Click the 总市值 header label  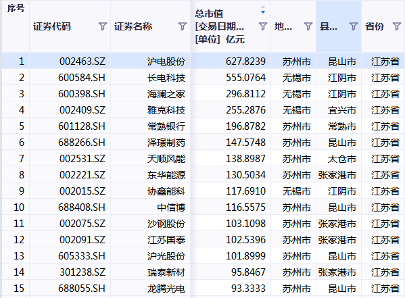point(209,14)
